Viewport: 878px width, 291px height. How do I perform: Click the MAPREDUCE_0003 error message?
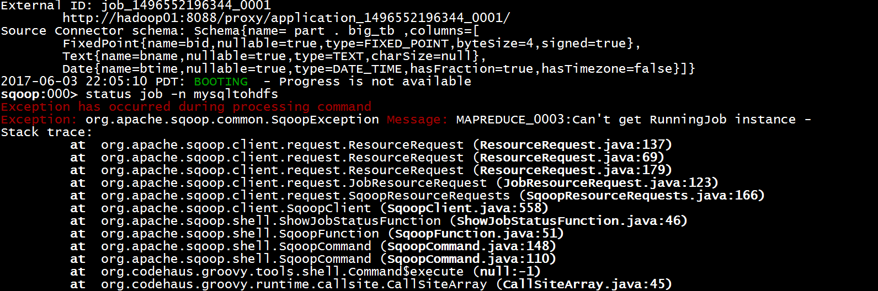(x=634, y=120)
